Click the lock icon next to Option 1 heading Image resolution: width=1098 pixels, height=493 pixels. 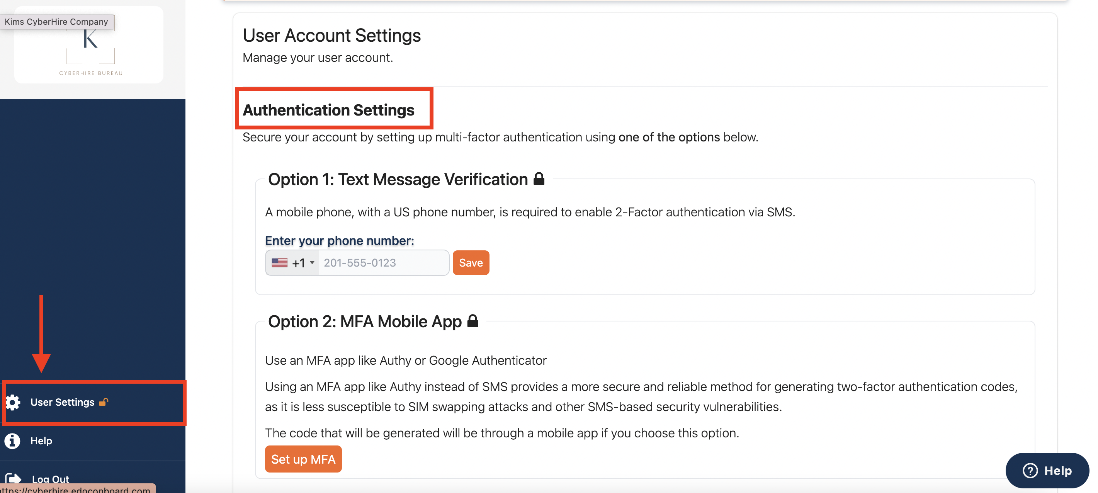coord(539,179)
